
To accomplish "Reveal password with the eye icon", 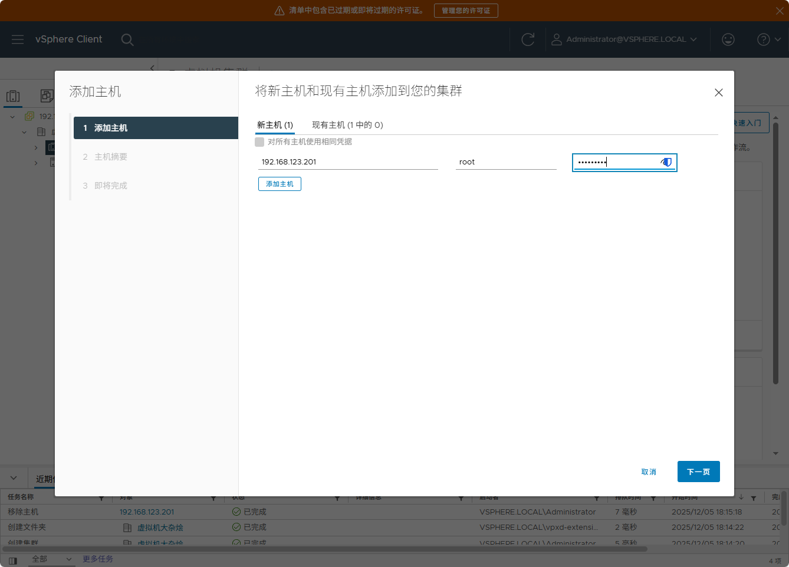I will coord(666,162).
